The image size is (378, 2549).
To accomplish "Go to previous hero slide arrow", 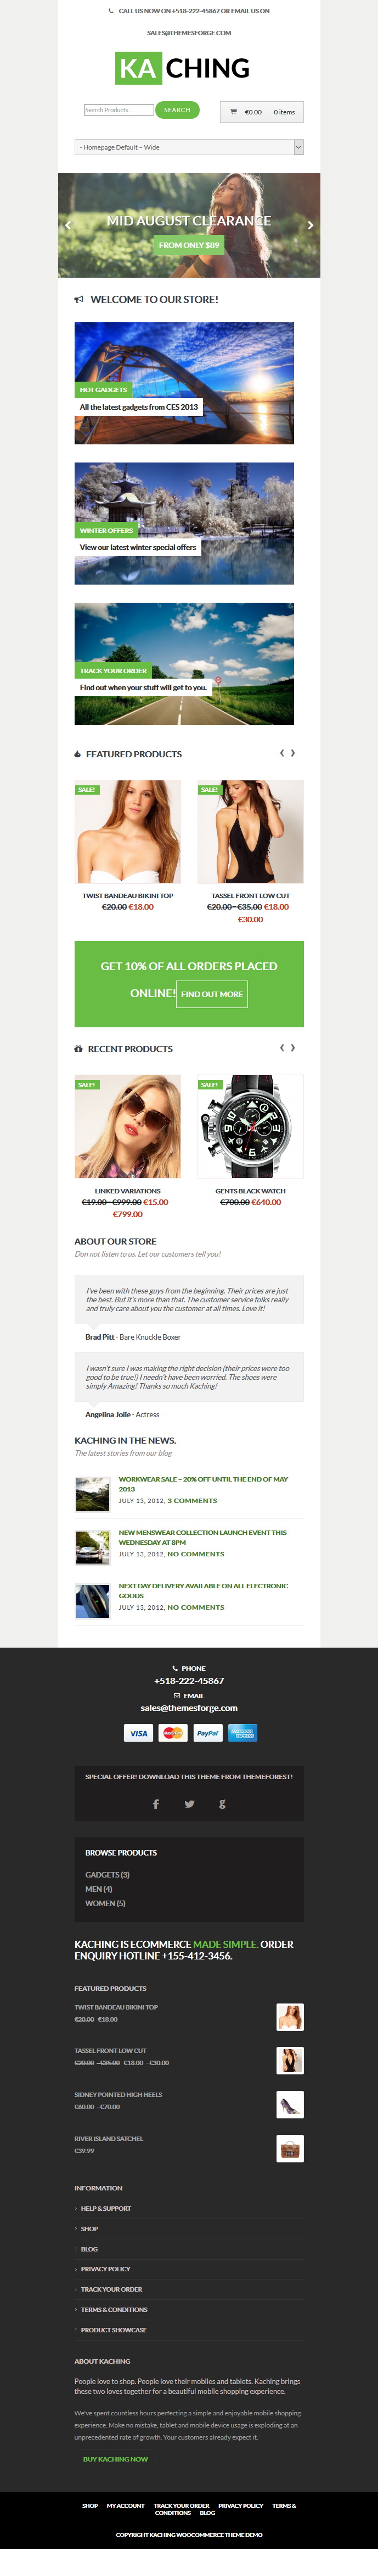I will (x=68, y=225).
